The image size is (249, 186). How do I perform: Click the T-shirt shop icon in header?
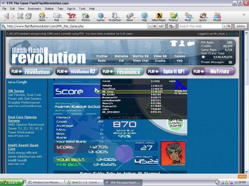tap(174, 43)
